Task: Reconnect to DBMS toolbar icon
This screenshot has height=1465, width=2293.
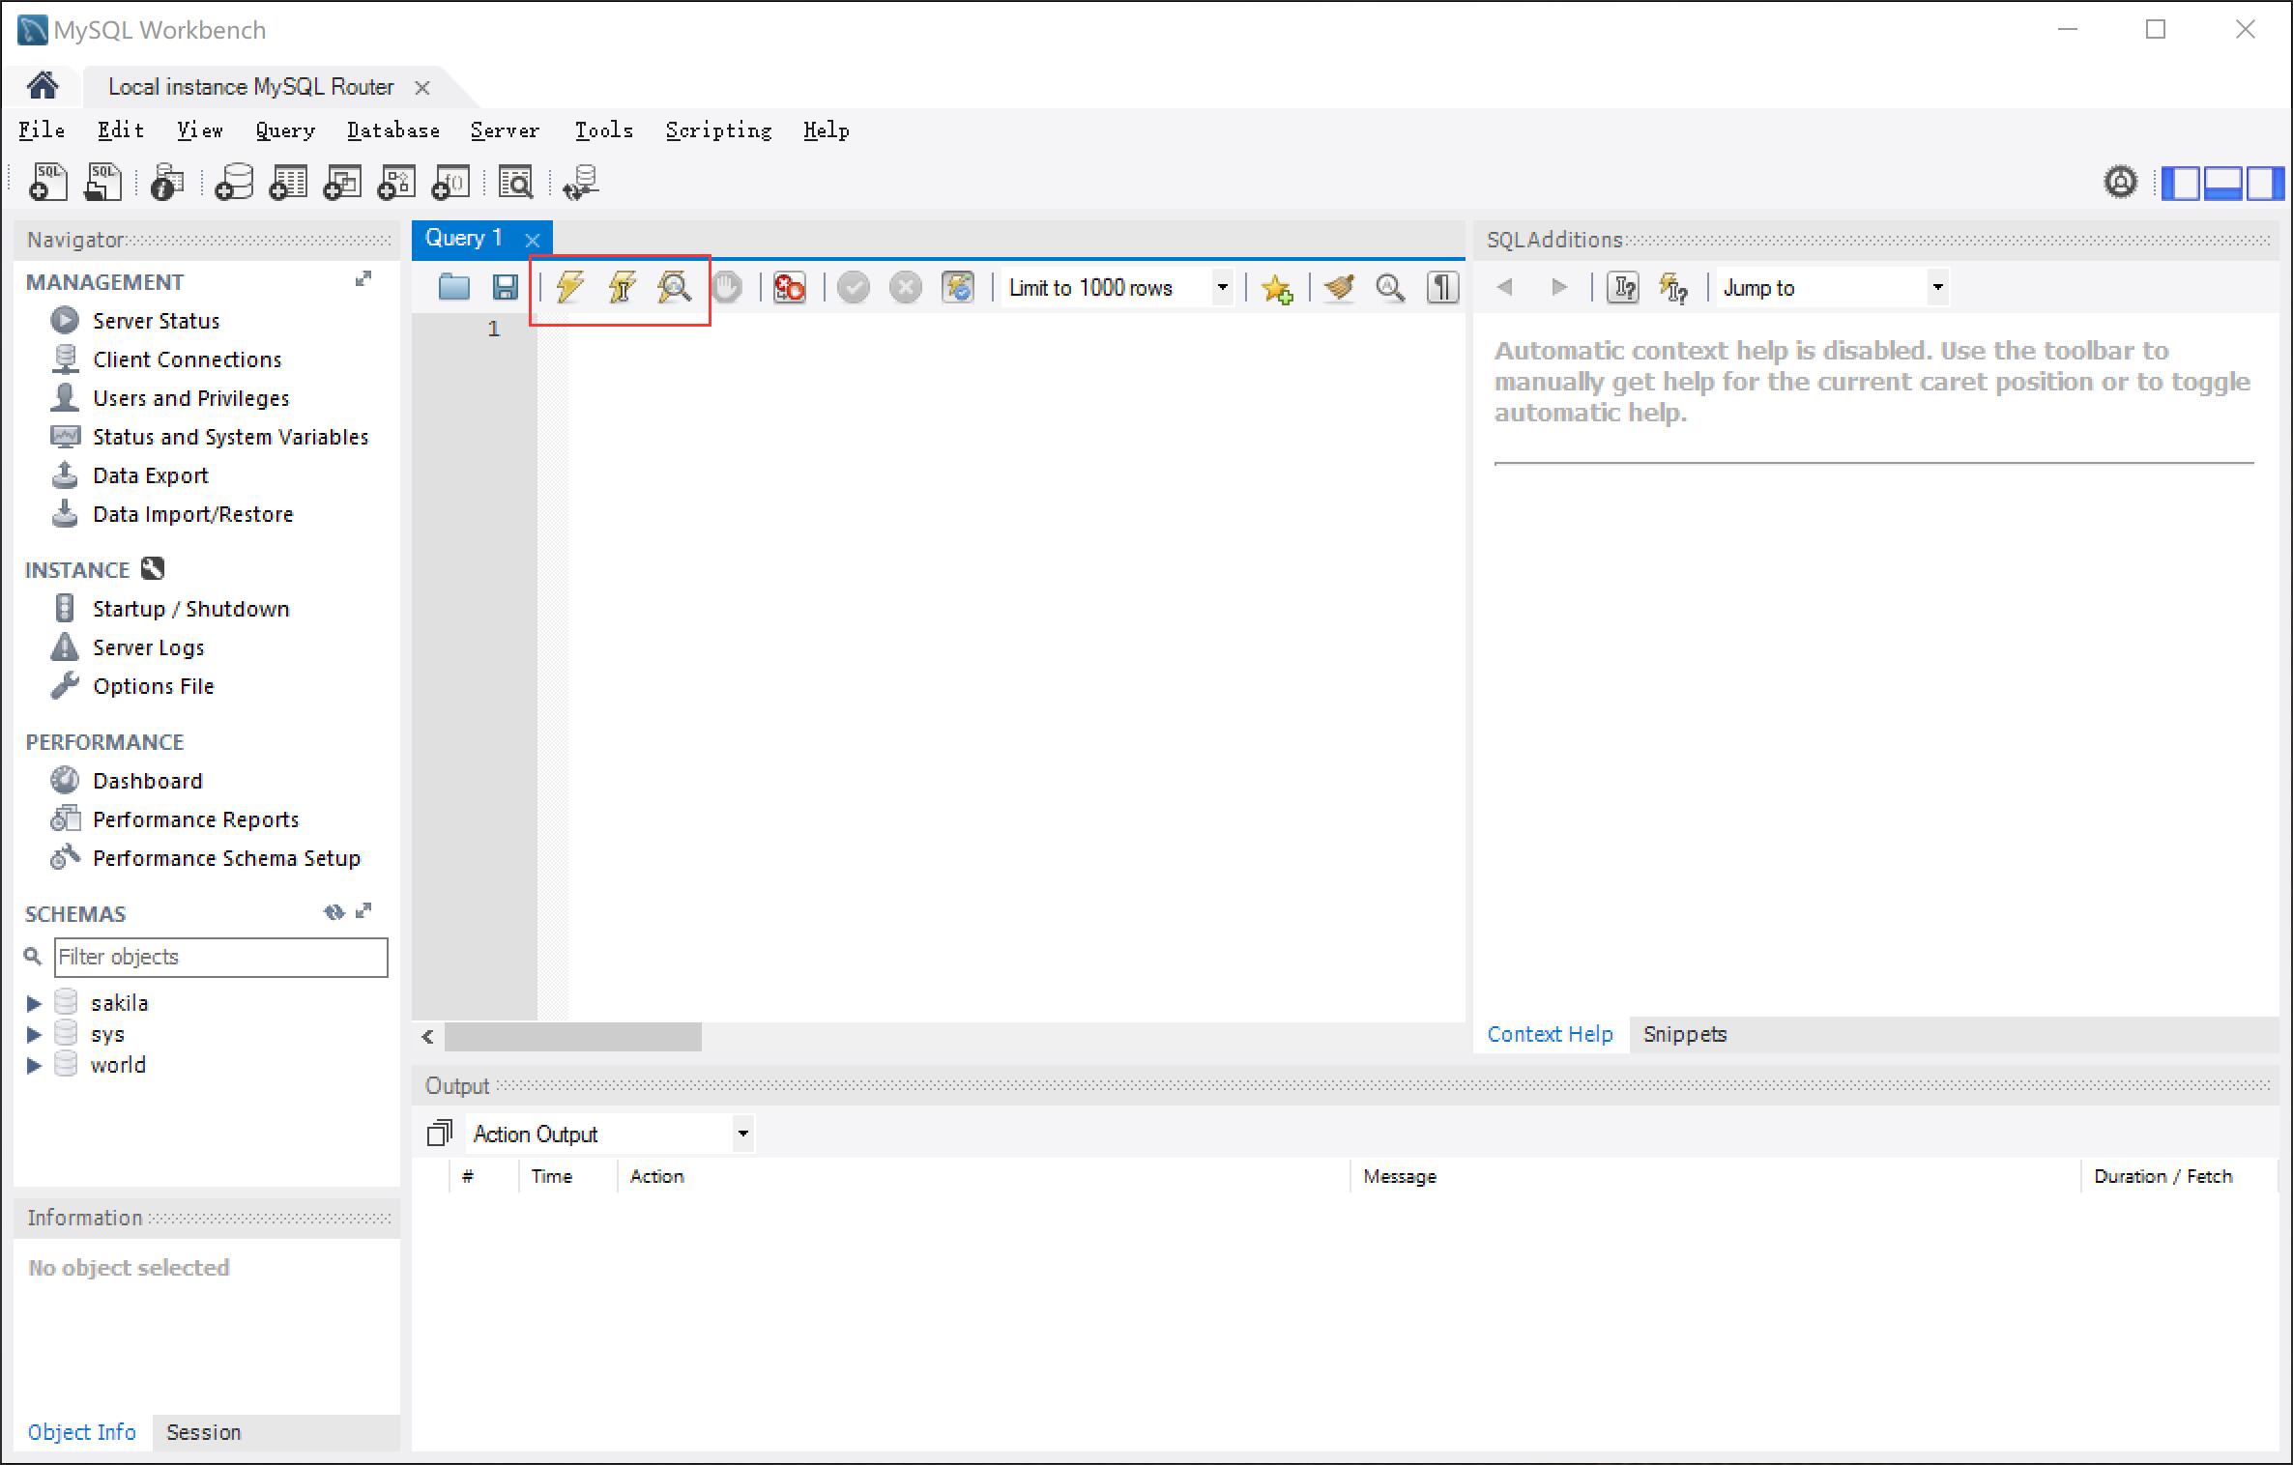Action: [x=581, y=182]
